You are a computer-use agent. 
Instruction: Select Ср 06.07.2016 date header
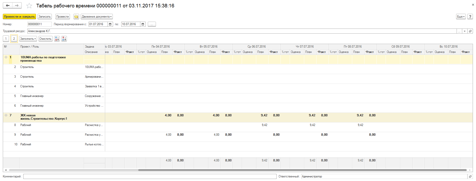click(x=257, y=47)
